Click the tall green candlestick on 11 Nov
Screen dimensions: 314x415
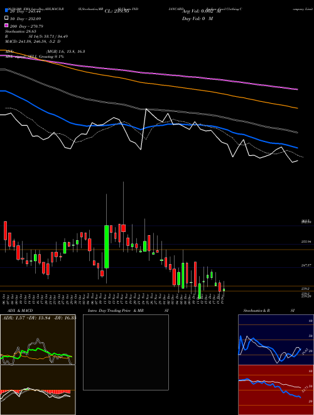tap(106, 246)
